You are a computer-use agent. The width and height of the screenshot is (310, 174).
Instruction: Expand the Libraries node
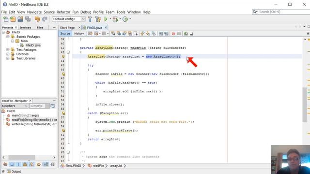8,54
